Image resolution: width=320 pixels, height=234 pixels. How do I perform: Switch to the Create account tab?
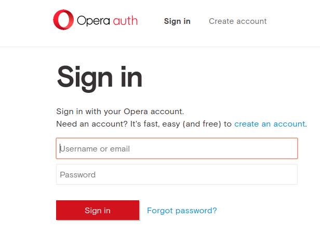238,21
